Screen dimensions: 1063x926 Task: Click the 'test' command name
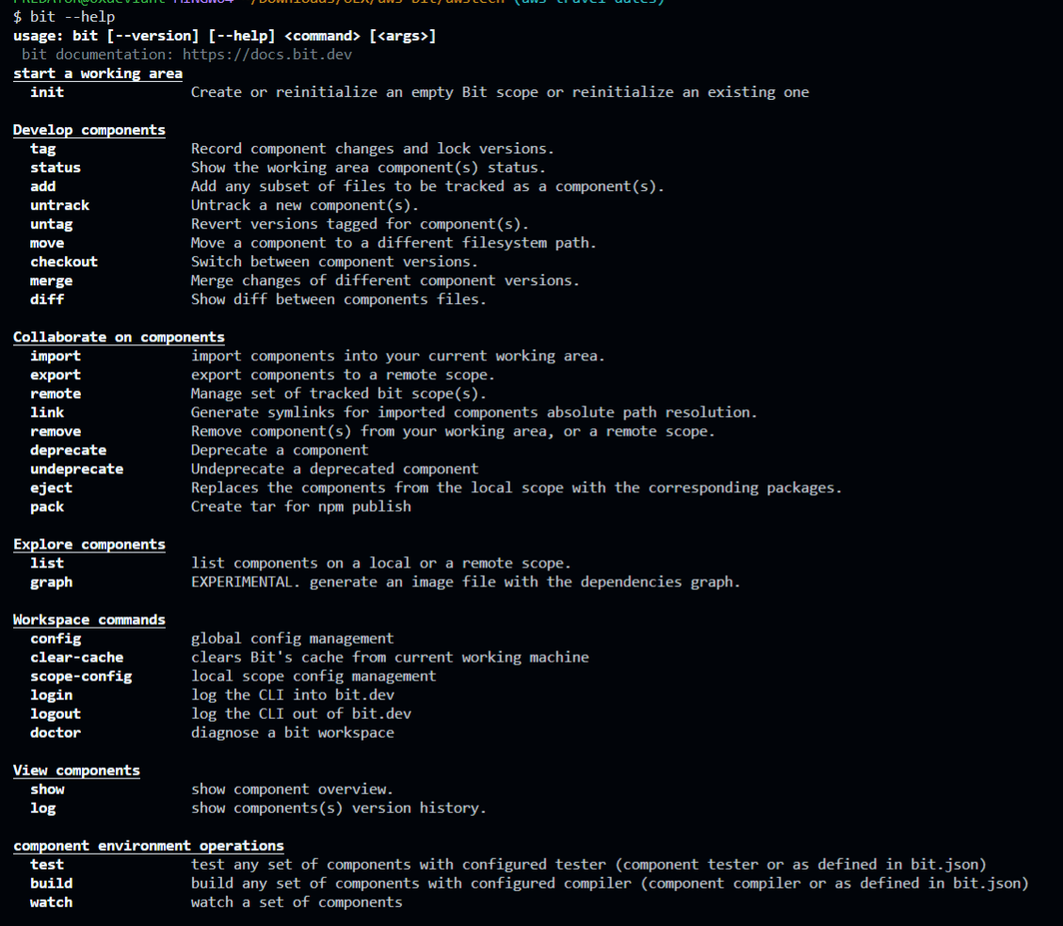tap(47, 864)
